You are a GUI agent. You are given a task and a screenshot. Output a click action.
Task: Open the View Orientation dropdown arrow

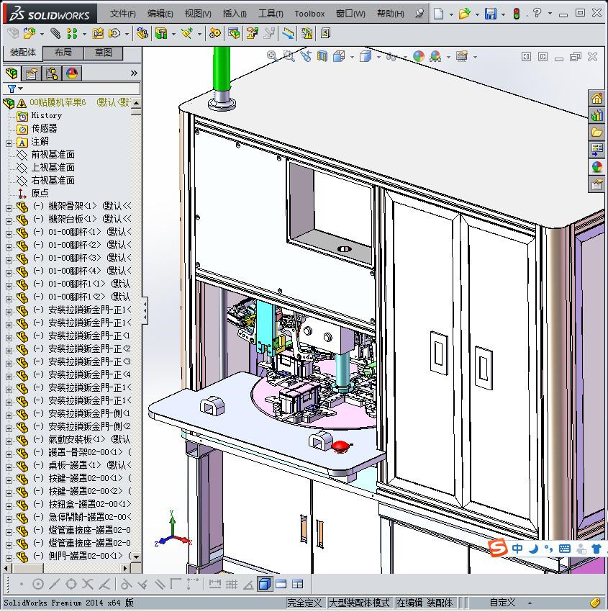(352, 58)
